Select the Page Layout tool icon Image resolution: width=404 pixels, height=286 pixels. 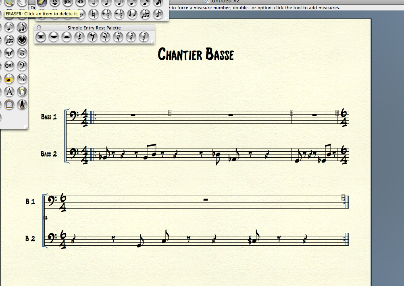(22, 92)
